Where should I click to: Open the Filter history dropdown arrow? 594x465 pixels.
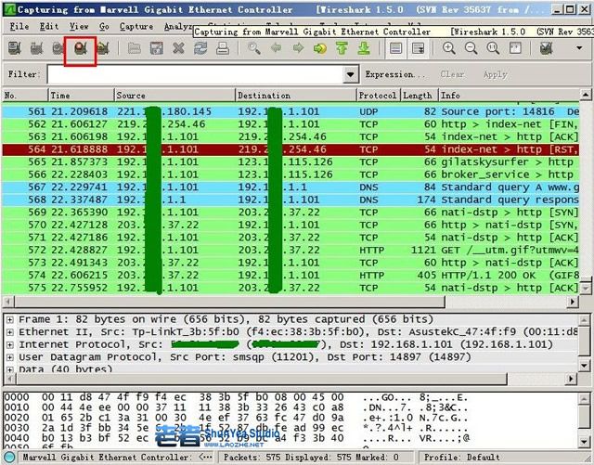click(x=351, y=74)
